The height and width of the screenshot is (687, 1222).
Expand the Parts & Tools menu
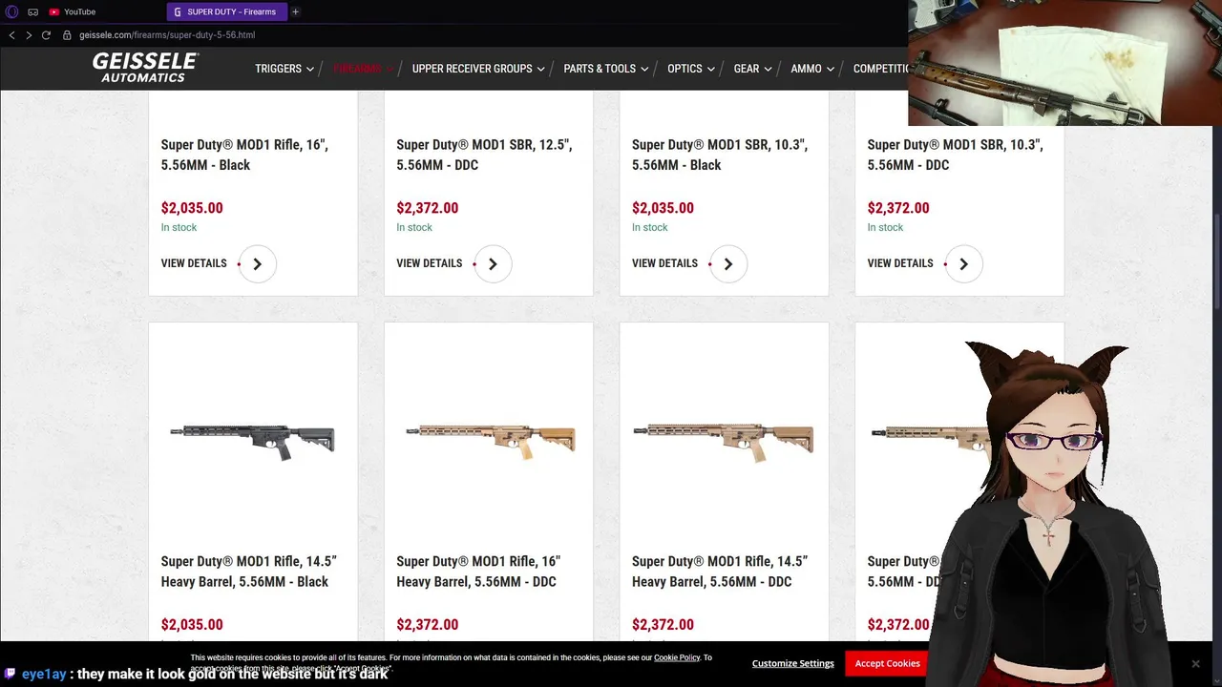(606, 69)
